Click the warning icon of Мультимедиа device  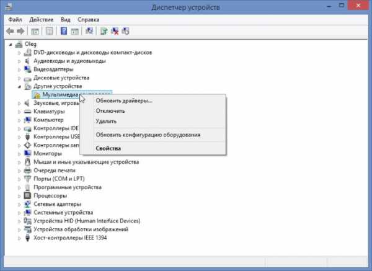[x=37, y=95]
